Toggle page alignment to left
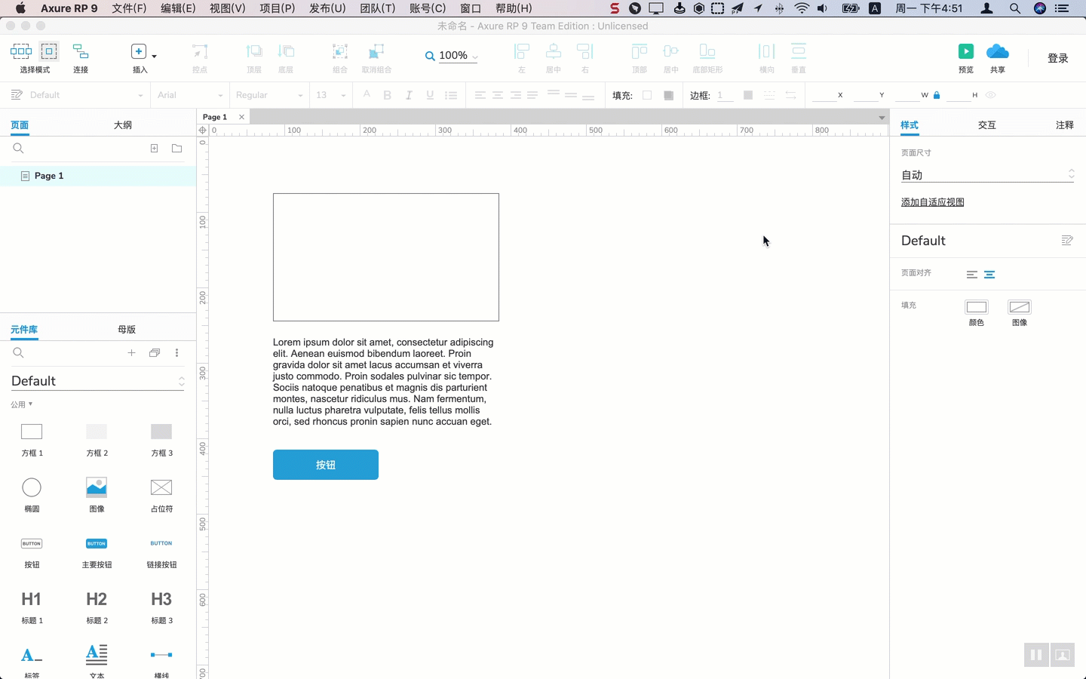Viewport: 1086px width, 679px height. [x=972, y=275]
